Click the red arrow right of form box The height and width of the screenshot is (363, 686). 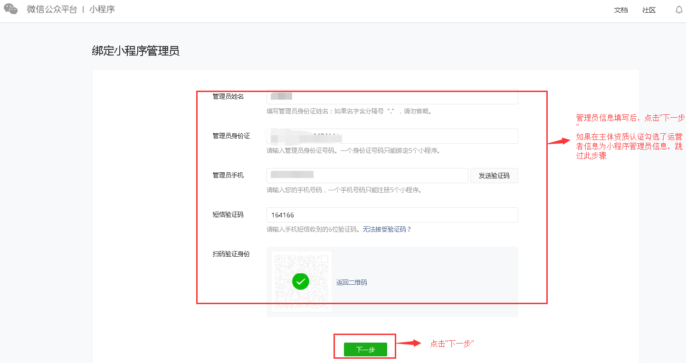coord(559,141)
